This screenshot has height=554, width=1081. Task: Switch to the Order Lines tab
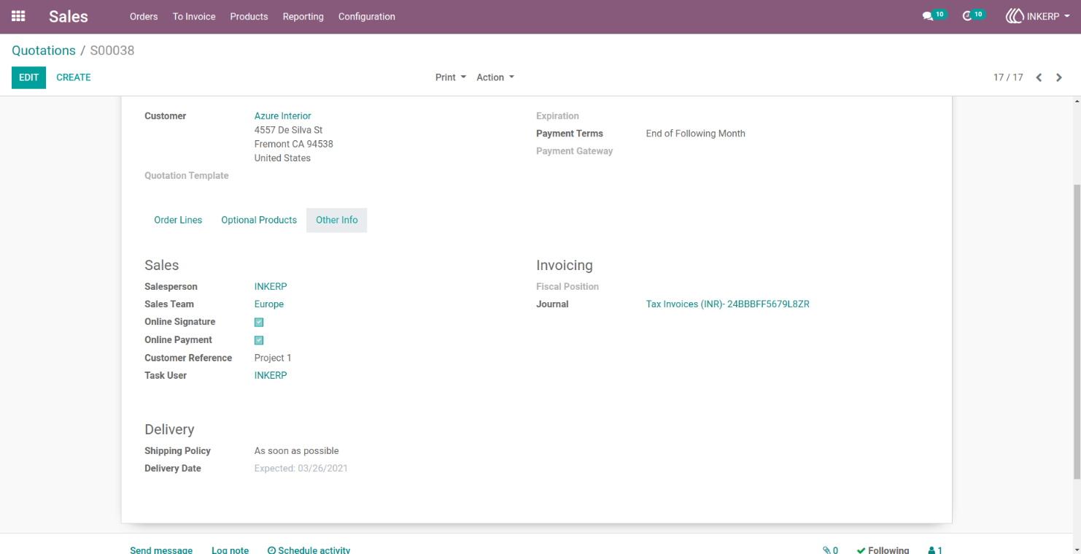pyautogui.click(x=178, y=220)
